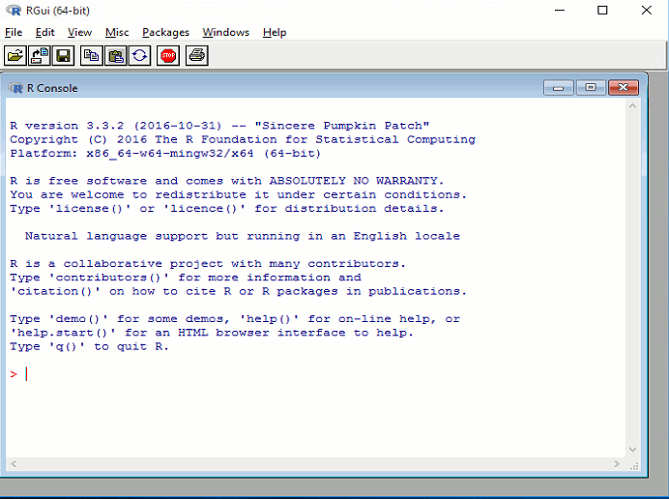Click the 'demo()' text in console
This screenshot has width=669, height=499.
coord(78,319)
